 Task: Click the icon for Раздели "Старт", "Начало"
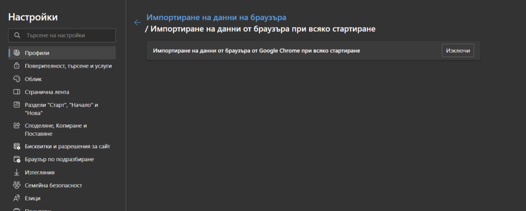point(17,105)
